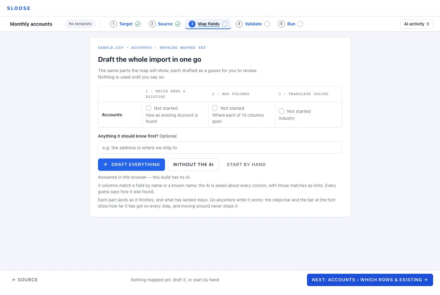Image resolution: width=440 pixels, height=295 pixels.
Task: Click the How an existing Account is found cell
Action: coord(175,115)
